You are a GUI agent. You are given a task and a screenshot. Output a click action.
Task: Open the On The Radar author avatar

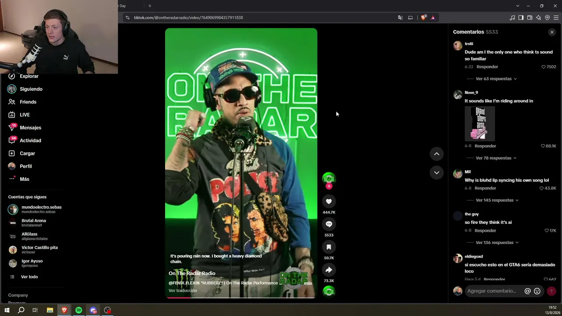coord(329,179)
